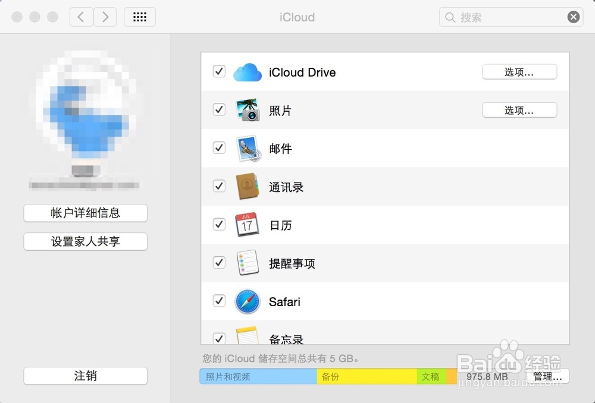Click the iCloud Drive cloud icon

tap(248, 72)
